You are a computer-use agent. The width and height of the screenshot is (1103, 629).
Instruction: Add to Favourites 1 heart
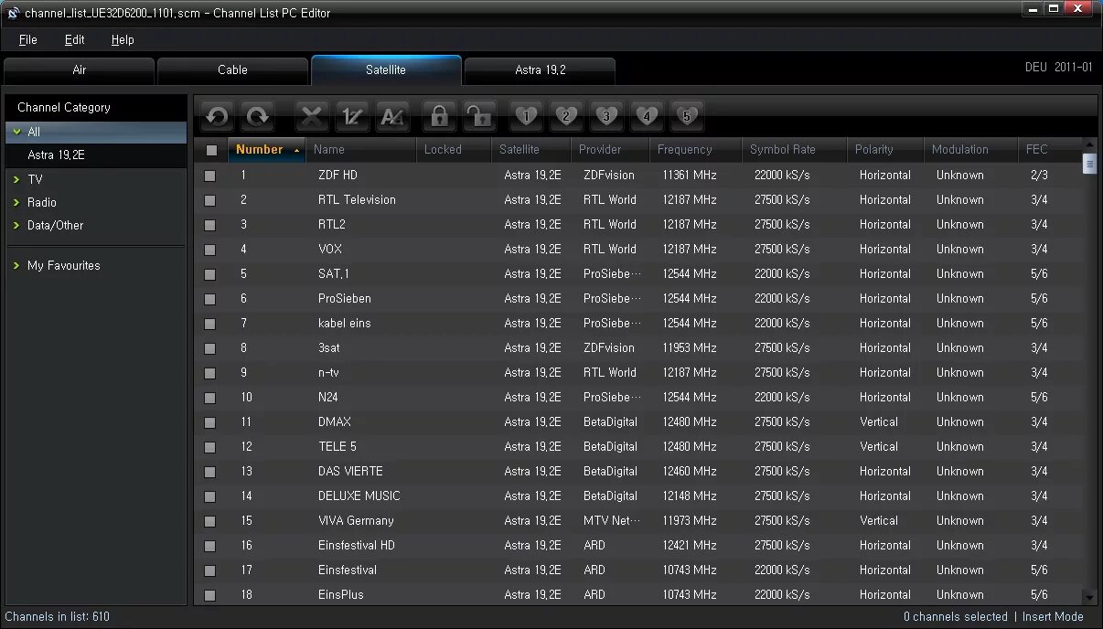pyautogui.click(x=526, y=116)
